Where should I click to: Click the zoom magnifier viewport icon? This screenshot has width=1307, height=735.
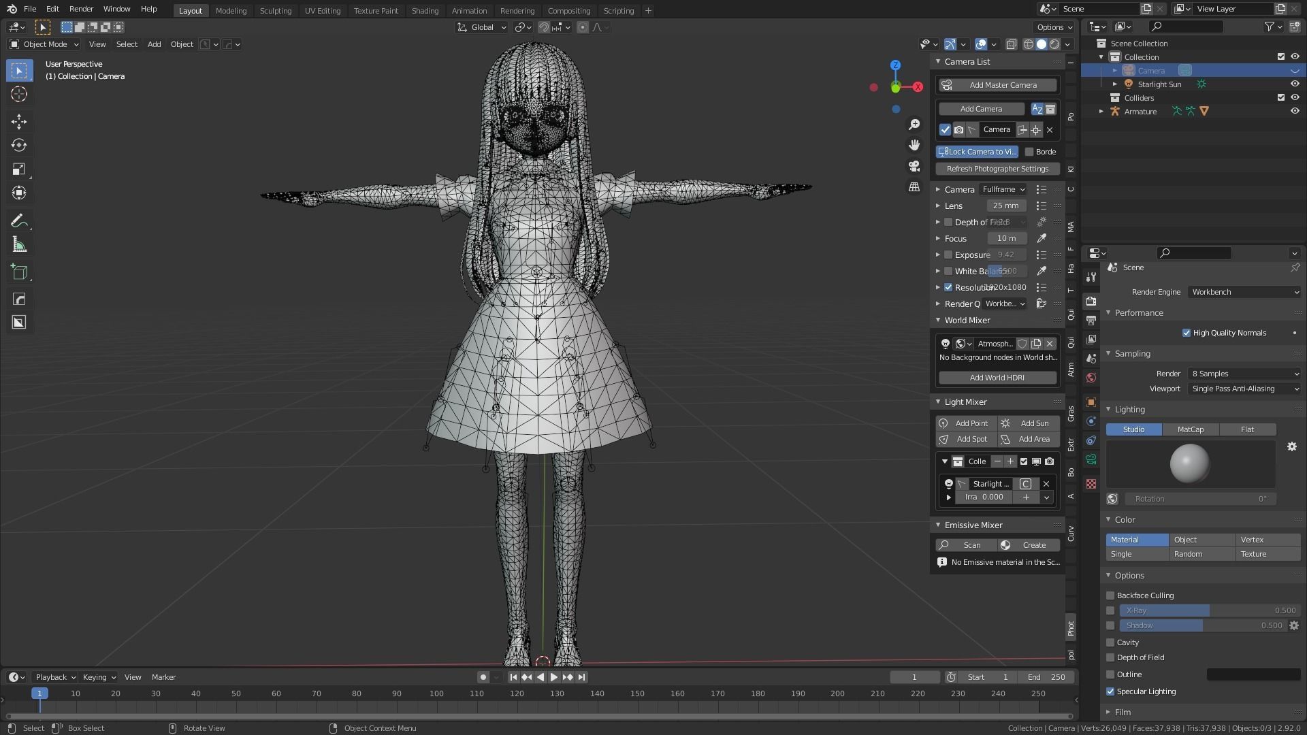pos(914,125)
